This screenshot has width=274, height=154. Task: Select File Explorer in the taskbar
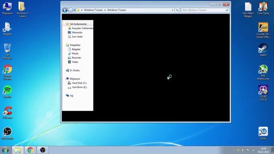point(18,150)
